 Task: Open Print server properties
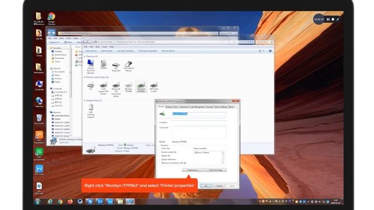(x=148, y=51)
